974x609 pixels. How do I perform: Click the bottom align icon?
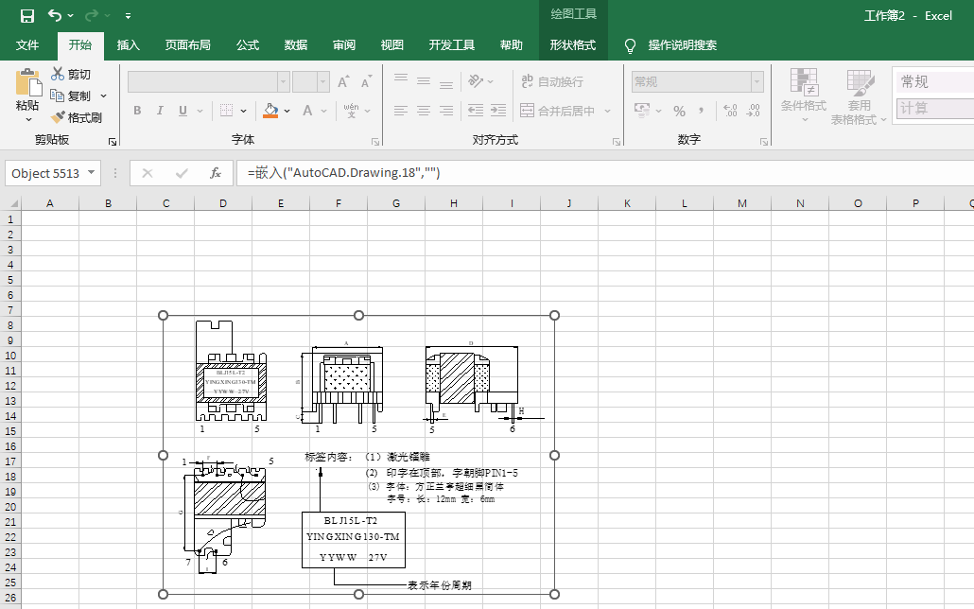pos(446,84)
